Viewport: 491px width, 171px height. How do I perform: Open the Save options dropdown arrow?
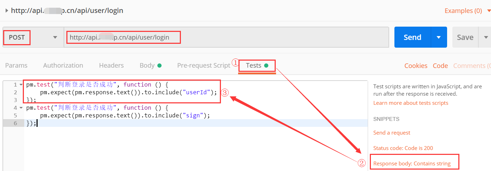pyautogui.click(x=486, y=37)
